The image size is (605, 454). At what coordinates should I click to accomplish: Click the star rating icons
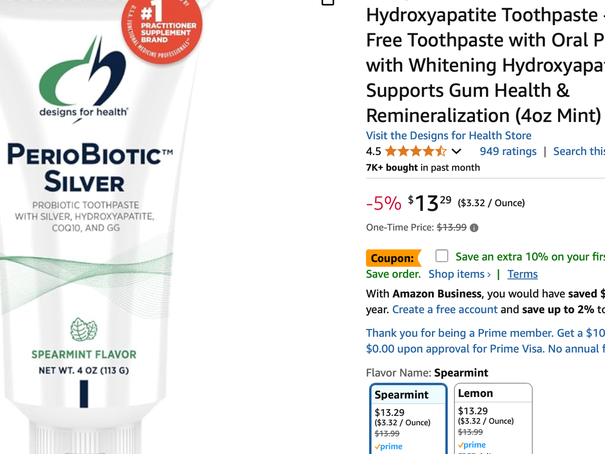[415, 151]
